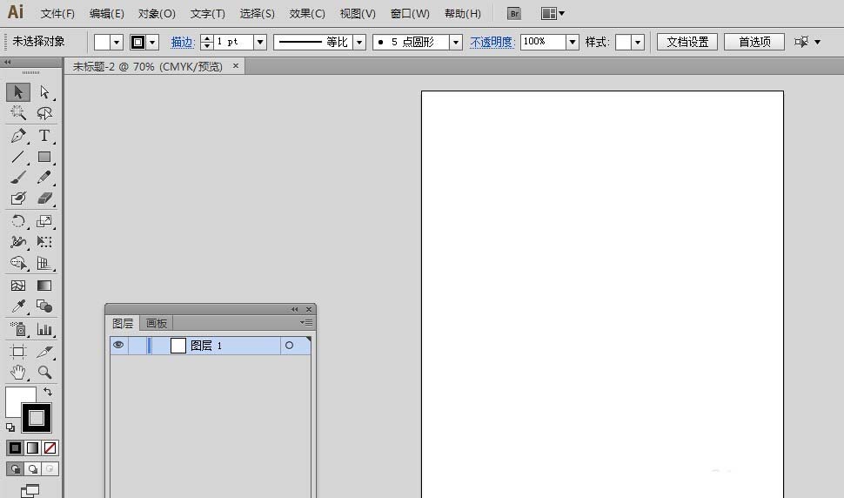The width and height of the screenshot is (844, 498).
Task: Select the Pencil tool
Action: click(x=44, y=178)
